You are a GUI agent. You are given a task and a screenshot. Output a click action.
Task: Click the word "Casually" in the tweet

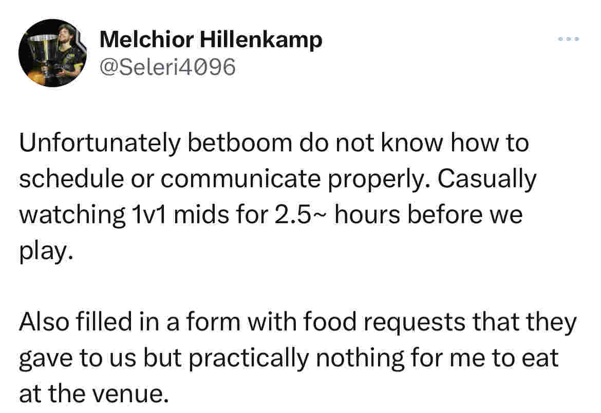point(487,180)
